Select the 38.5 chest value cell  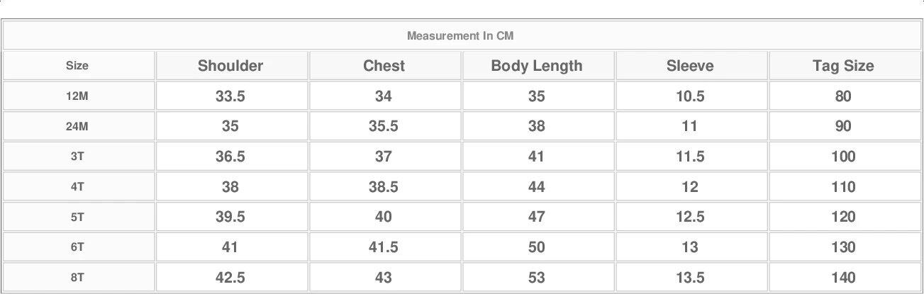384,187
